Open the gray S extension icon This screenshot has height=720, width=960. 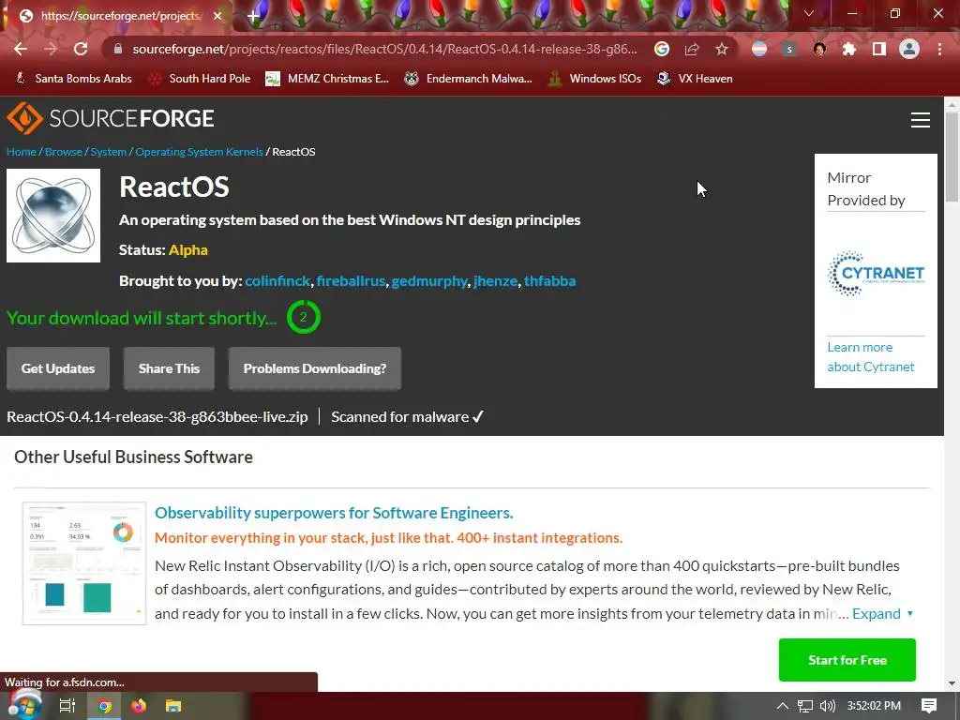point(789,49)
